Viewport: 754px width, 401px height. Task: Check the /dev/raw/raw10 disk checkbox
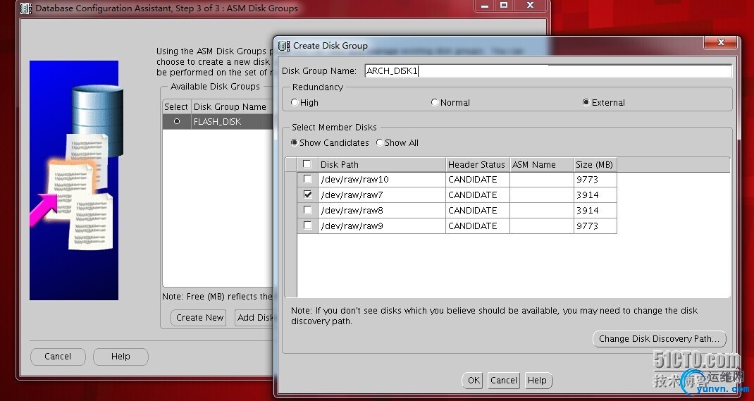point(307,179)
